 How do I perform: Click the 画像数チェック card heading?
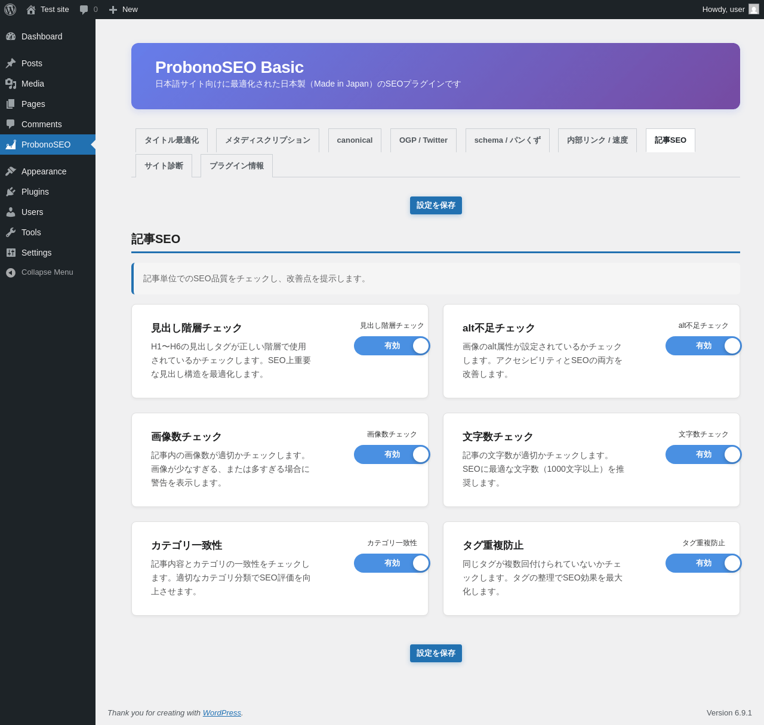coord(186,437)
